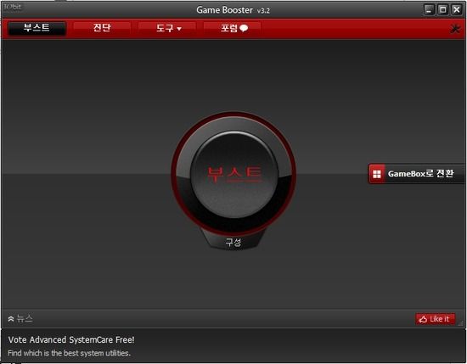This screenshot has width=467, height=364.
Task: Collapse the 뉴스 news panel
Action: click(x=20, y=319)
